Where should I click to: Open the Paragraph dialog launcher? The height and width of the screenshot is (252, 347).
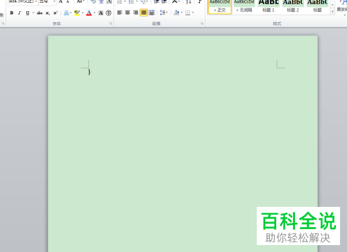202,24
